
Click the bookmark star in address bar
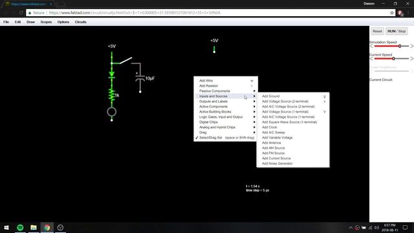[x=392, y=13]
